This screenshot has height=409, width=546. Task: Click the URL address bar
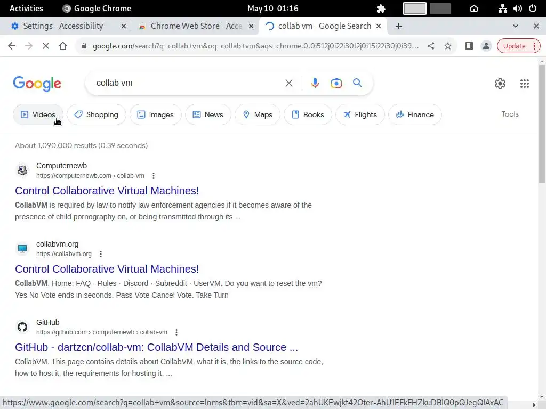[x=255, y=46]
